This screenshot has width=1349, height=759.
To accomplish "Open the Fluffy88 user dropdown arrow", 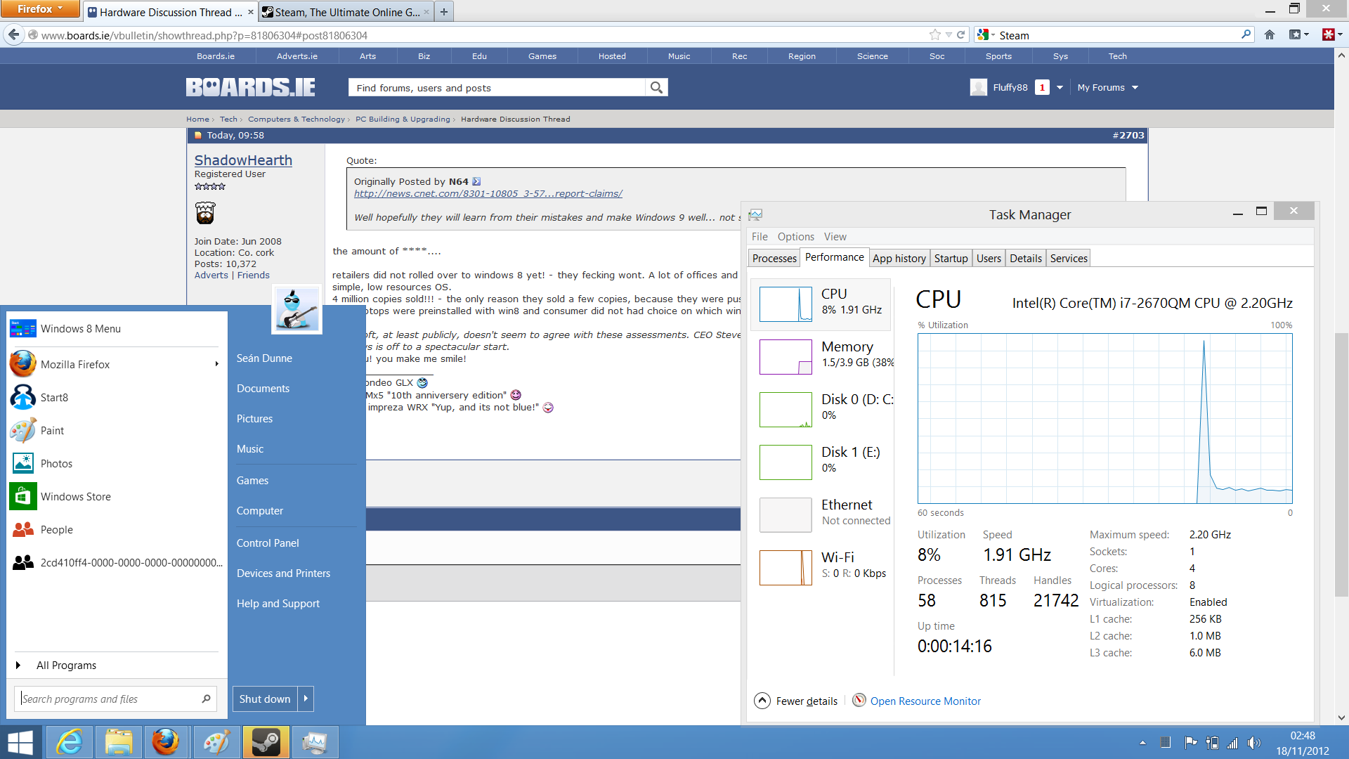I will click(x=1060, y=87).
